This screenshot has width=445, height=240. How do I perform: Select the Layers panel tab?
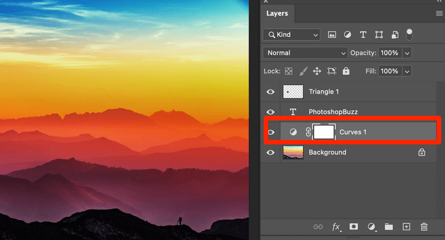point(277,13)
